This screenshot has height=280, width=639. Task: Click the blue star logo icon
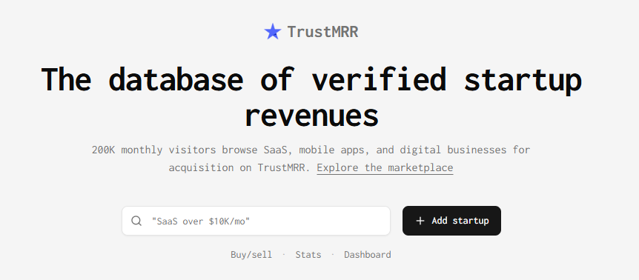(273, 32)
